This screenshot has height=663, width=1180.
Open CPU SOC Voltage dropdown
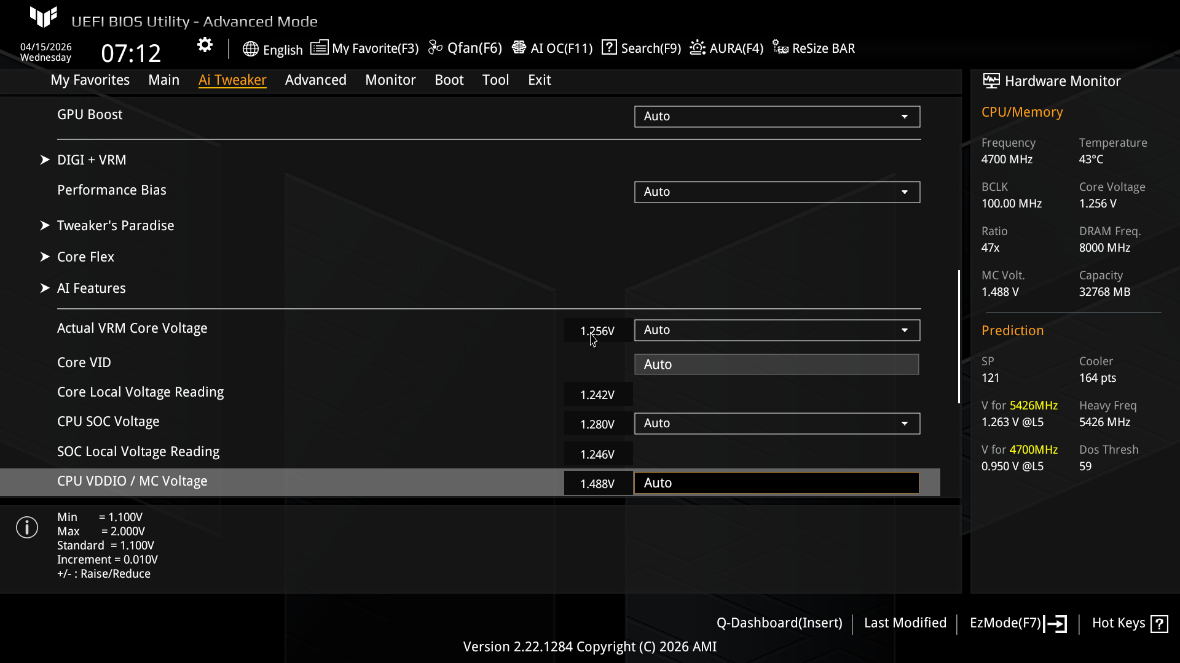tap(777, 424)
